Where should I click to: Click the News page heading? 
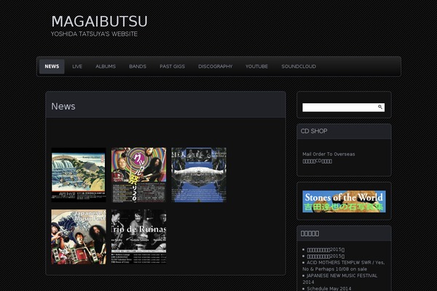[63, 106]
